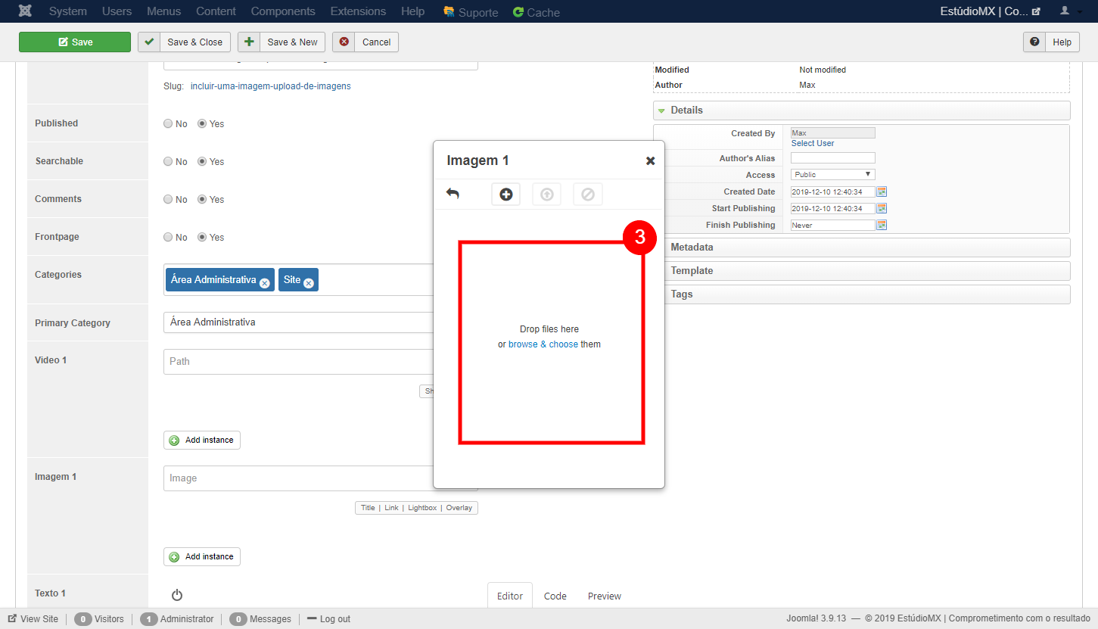Open the Access dropdown
The height and width of the screenshot is (629, 1098).
coord(832,175)
